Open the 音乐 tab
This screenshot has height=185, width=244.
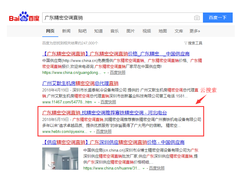(115, 31)
